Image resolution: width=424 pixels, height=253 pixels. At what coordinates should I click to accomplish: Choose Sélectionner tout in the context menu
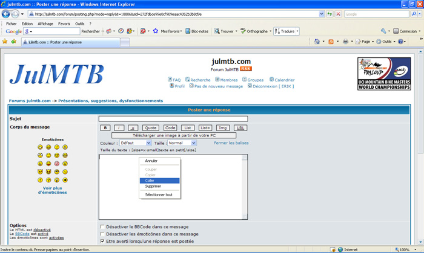[x=159, y=195]
